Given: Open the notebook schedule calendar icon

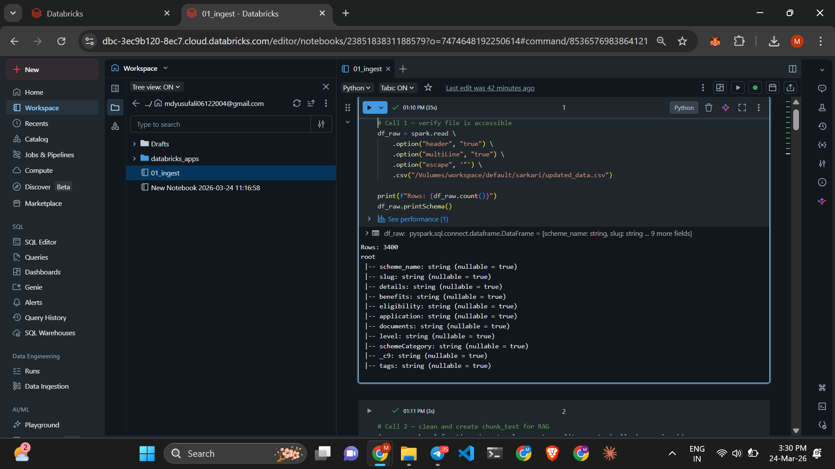Looking at the screenshot, I should (772, 88).
